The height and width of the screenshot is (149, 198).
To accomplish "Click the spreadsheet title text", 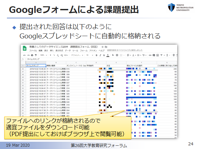I will [63, 47].
